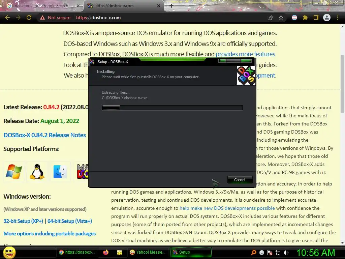Open the Chrome three-dot menu

338,18
